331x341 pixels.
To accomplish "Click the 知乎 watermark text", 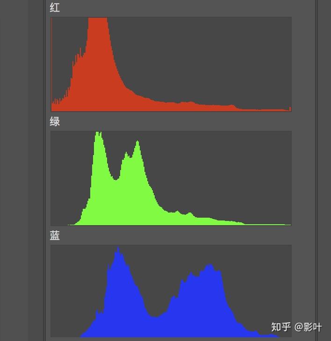I will (281, 327).
